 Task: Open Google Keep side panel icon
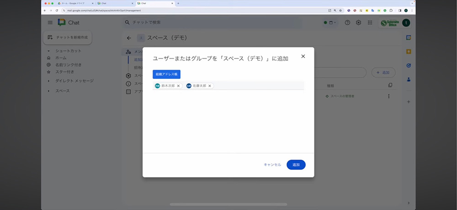pyautogui.click(x=408, y=51)
